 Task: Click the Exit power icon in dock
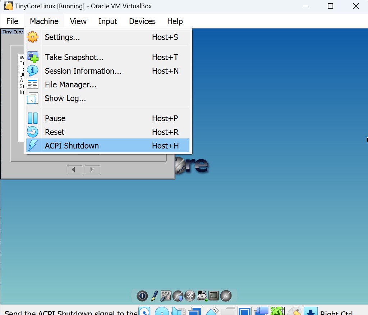tap(142, 296)
